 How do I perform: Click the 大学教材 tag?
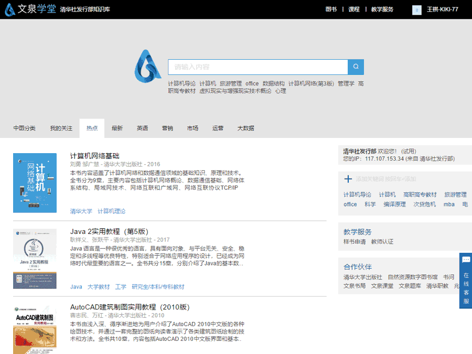(x=99, y=287)
